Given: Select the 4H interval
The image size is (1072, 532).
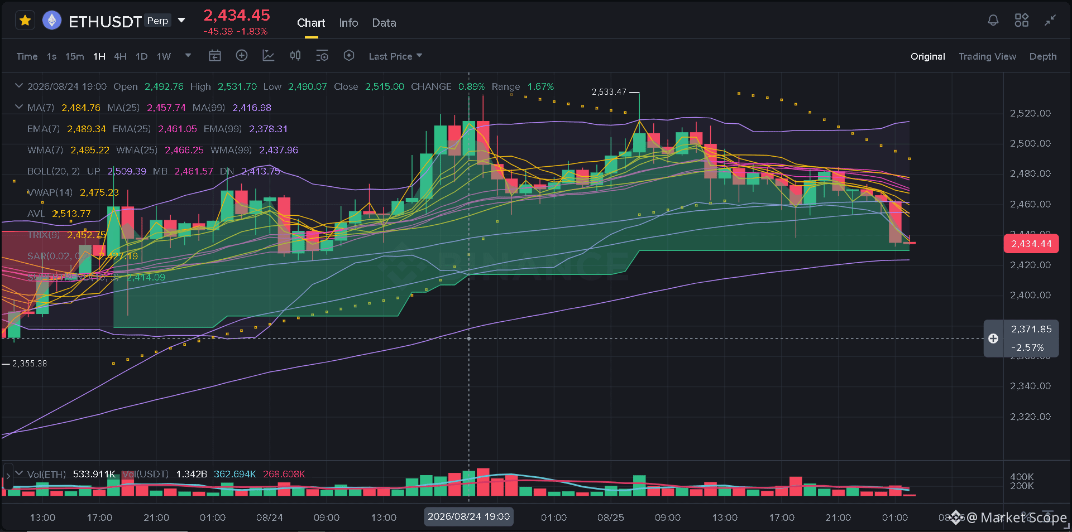Looking at the screenshot, I should (120, 56).
